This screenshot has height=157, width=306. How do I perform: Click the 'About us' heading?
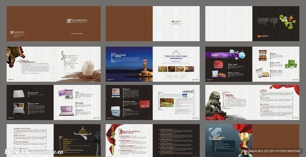(25, 61)
